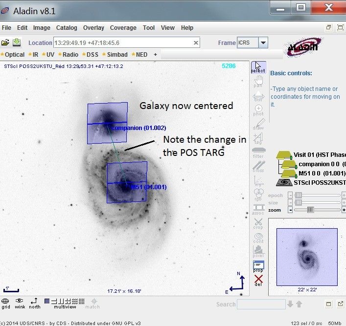
Task: Open the filter tool
Action: click(258, 153)
